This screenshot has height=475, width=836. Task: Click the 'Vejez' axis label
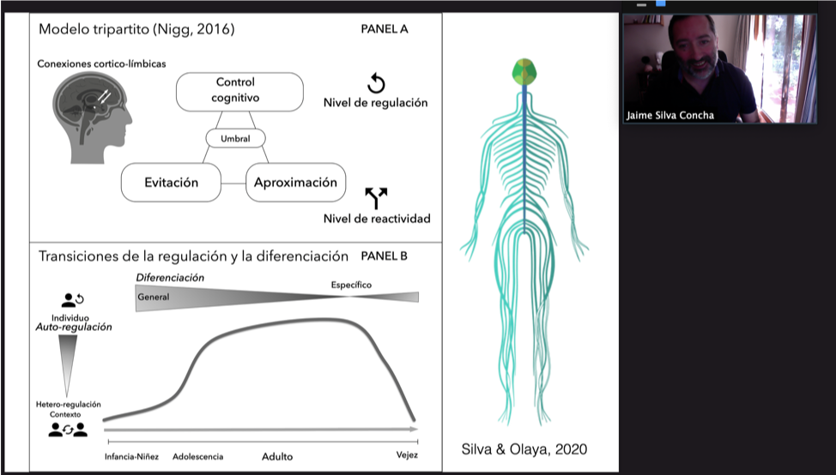[x=407, y=455]
